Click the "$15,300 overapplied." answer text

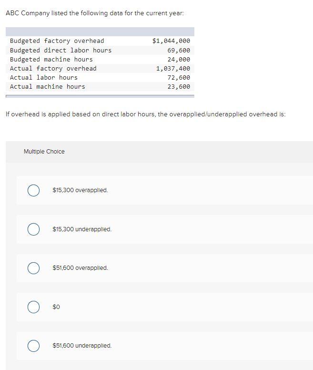[80, 190]
